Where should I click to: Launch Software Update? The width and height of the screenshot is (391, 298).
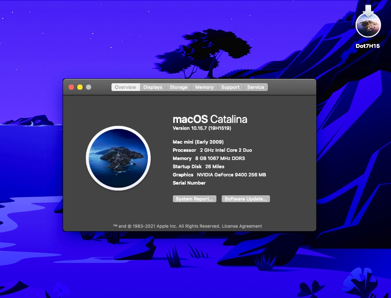click(246, 199)
